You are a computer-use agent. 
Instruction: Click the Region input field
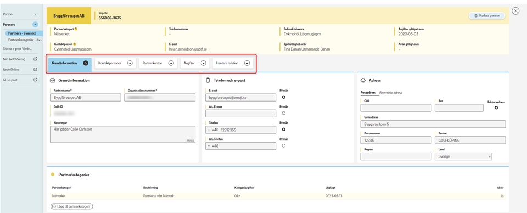click(x=396, y=156)
